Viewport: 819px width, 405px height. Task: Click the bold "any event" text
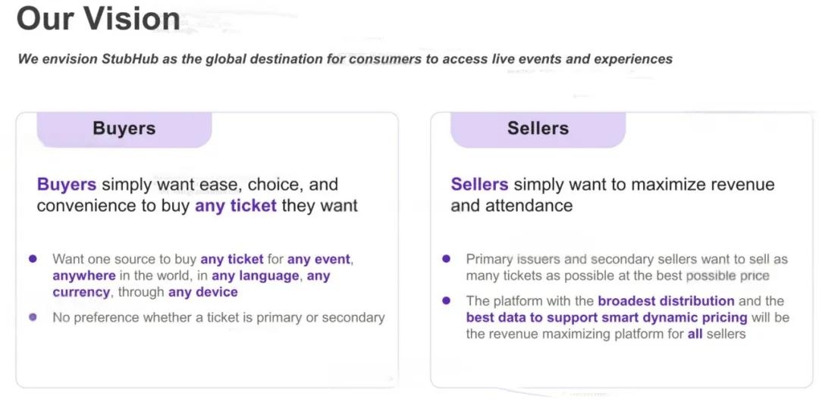[318, 259]
